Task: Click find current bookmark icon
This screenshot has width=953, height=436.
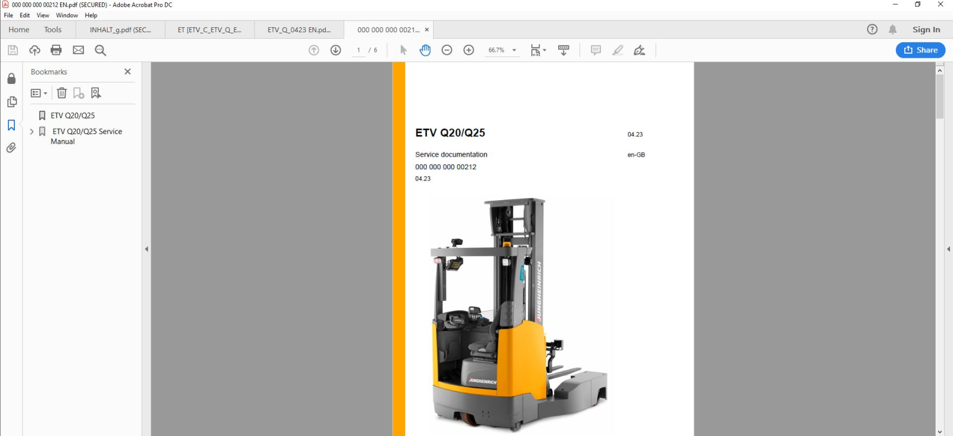Action: coord(96,93)
